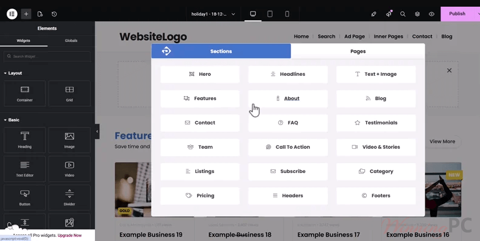The height and width of the screenshot is (241, 480).
Task: Toggle the preview eye icon
Action: [431, 14]
